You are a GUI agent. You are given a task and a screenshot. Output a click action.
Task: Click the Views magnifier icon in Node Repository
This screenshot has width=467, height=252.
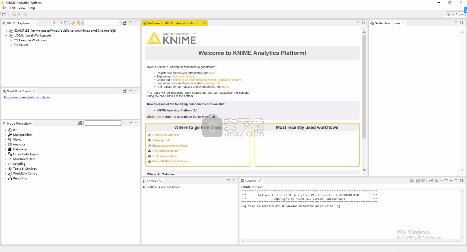tap(10, 139)
